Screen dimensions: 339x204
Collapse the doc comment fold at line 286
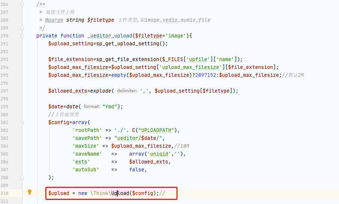(22, 4)
